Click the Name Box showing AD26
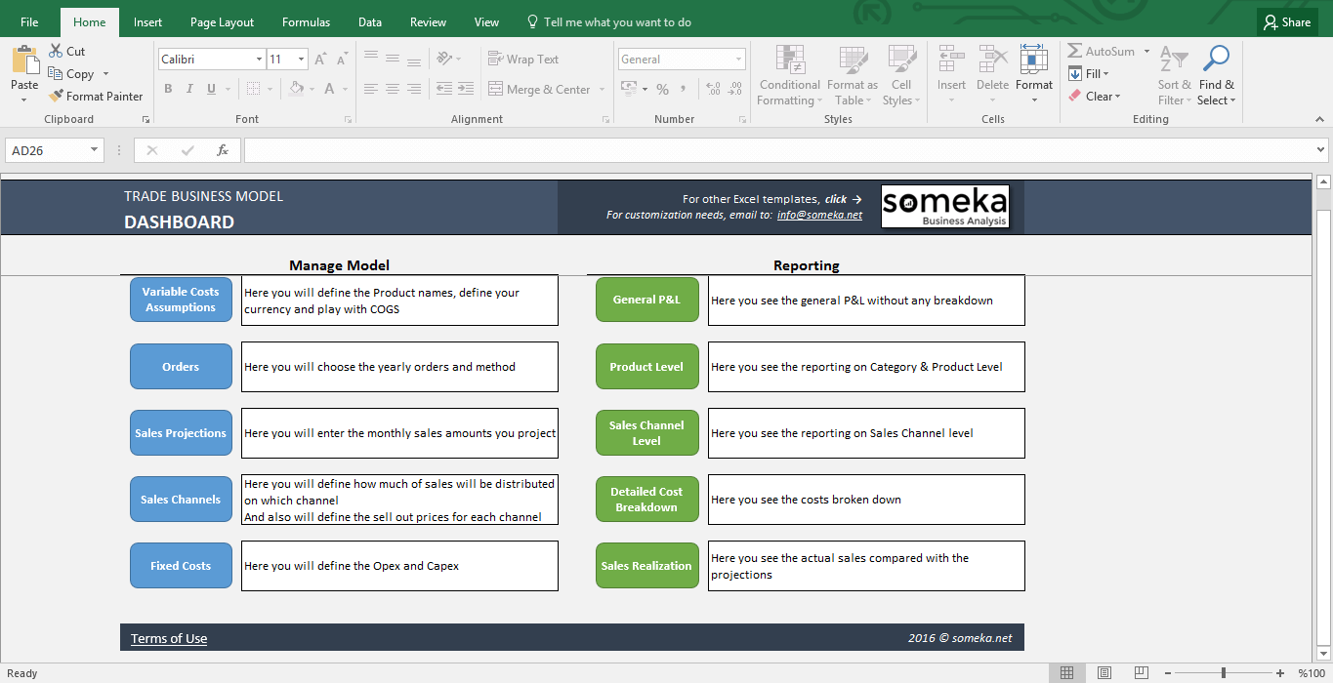Screen dimensions: 1333x683 click(x=46, y=150)
